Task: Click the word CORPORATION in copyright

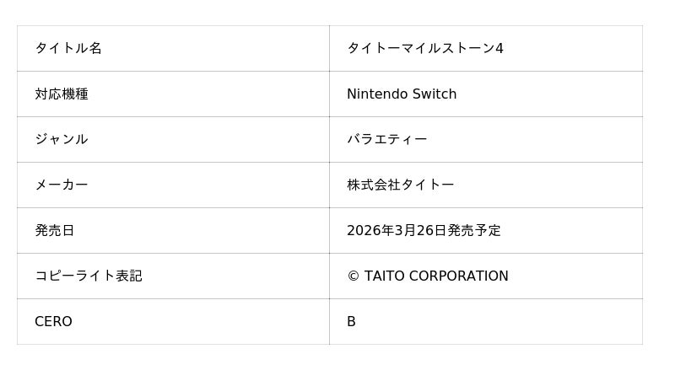Action: tap(458, 276)
